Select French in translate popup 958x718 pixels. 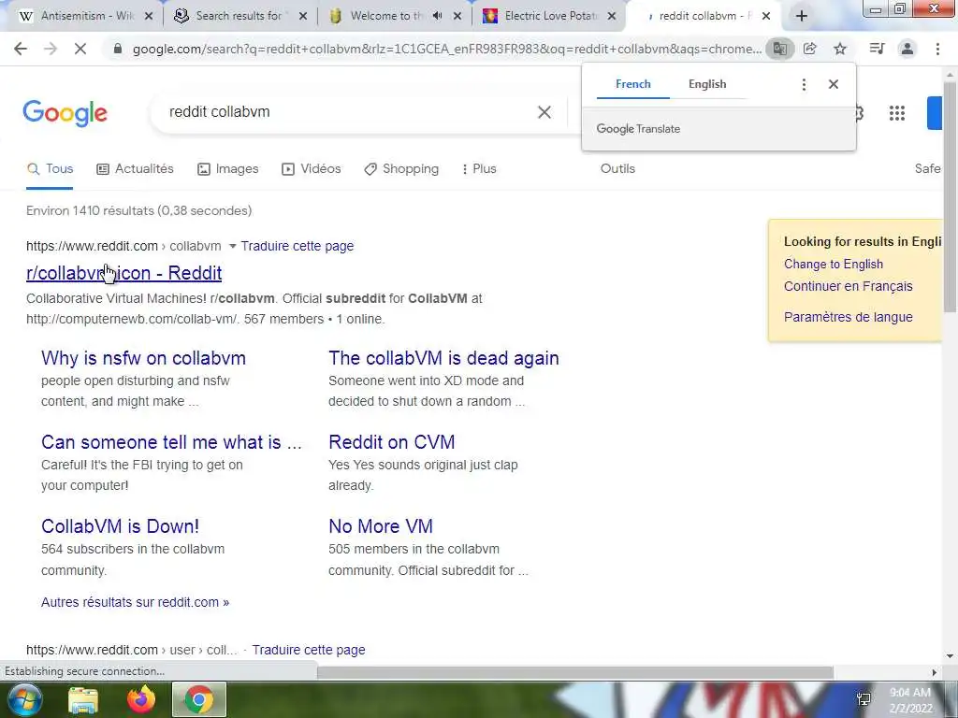(633, 84)
